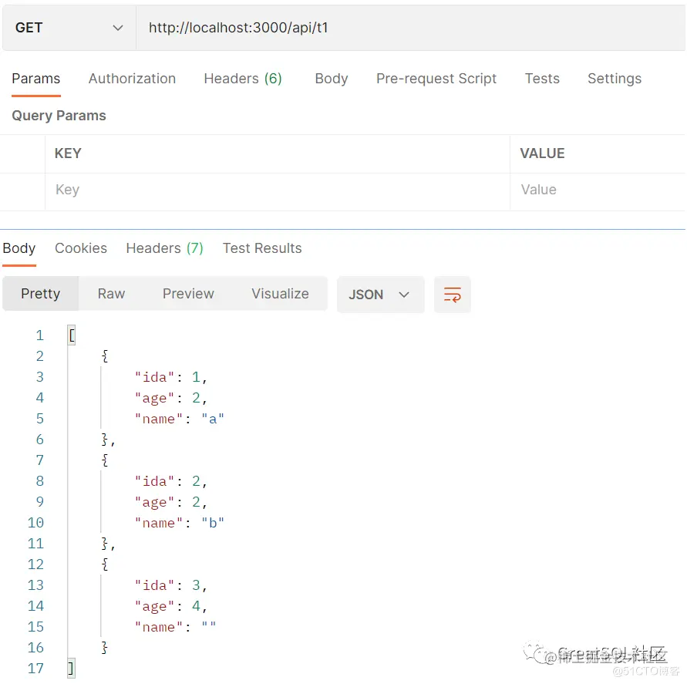The height and width of the screenshot is (684, 687).
Task: Click the "ida": 3 line
Action: 171,585
